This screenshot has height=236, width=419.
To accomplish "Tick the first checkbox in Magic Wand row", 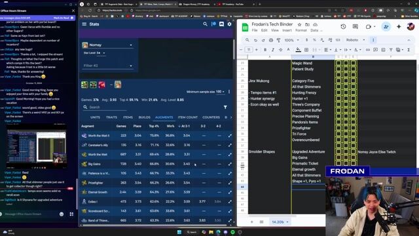I will (338, 63).
